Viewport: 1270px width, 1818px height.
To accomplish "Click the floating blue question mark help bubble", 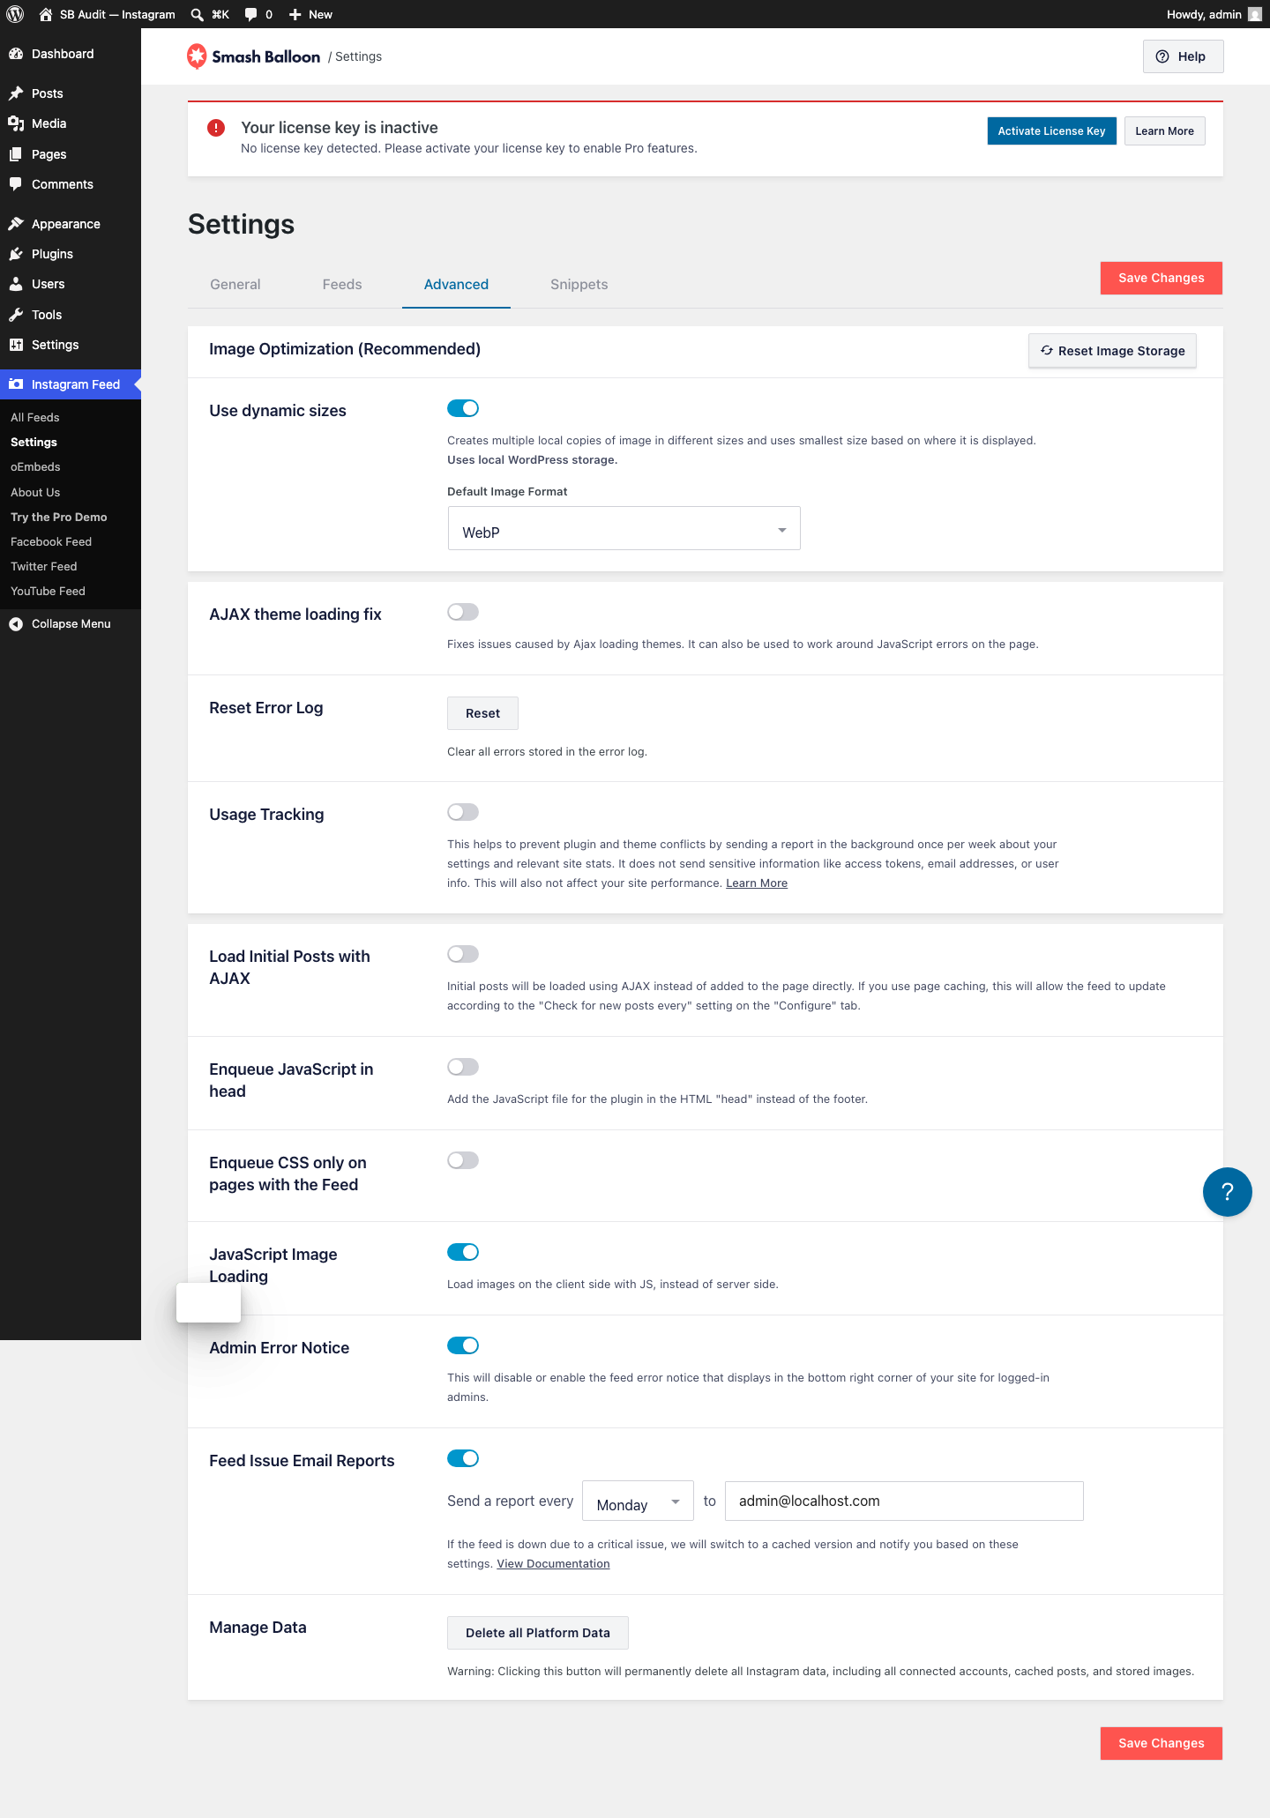I will pos(1228,1192).
